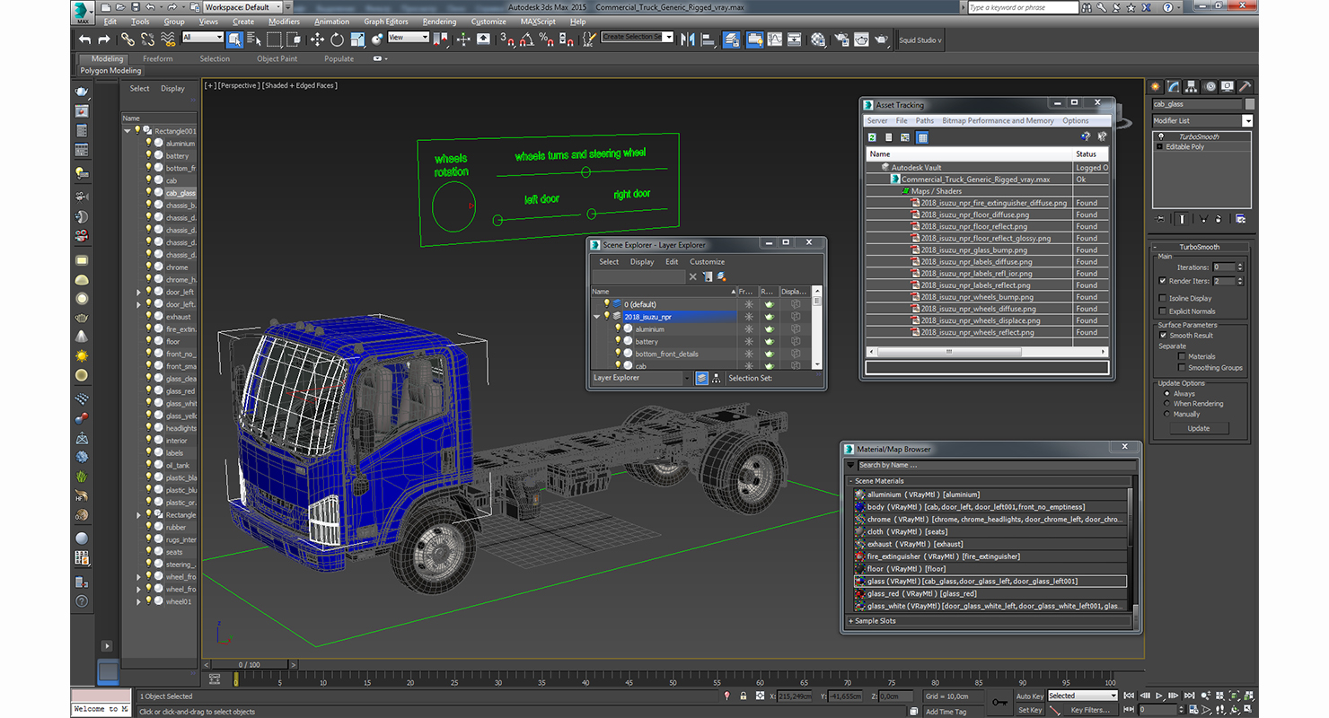Enable the Explicit Normals checkbox
This screenshot has width=1329, height=718.
1163,311
